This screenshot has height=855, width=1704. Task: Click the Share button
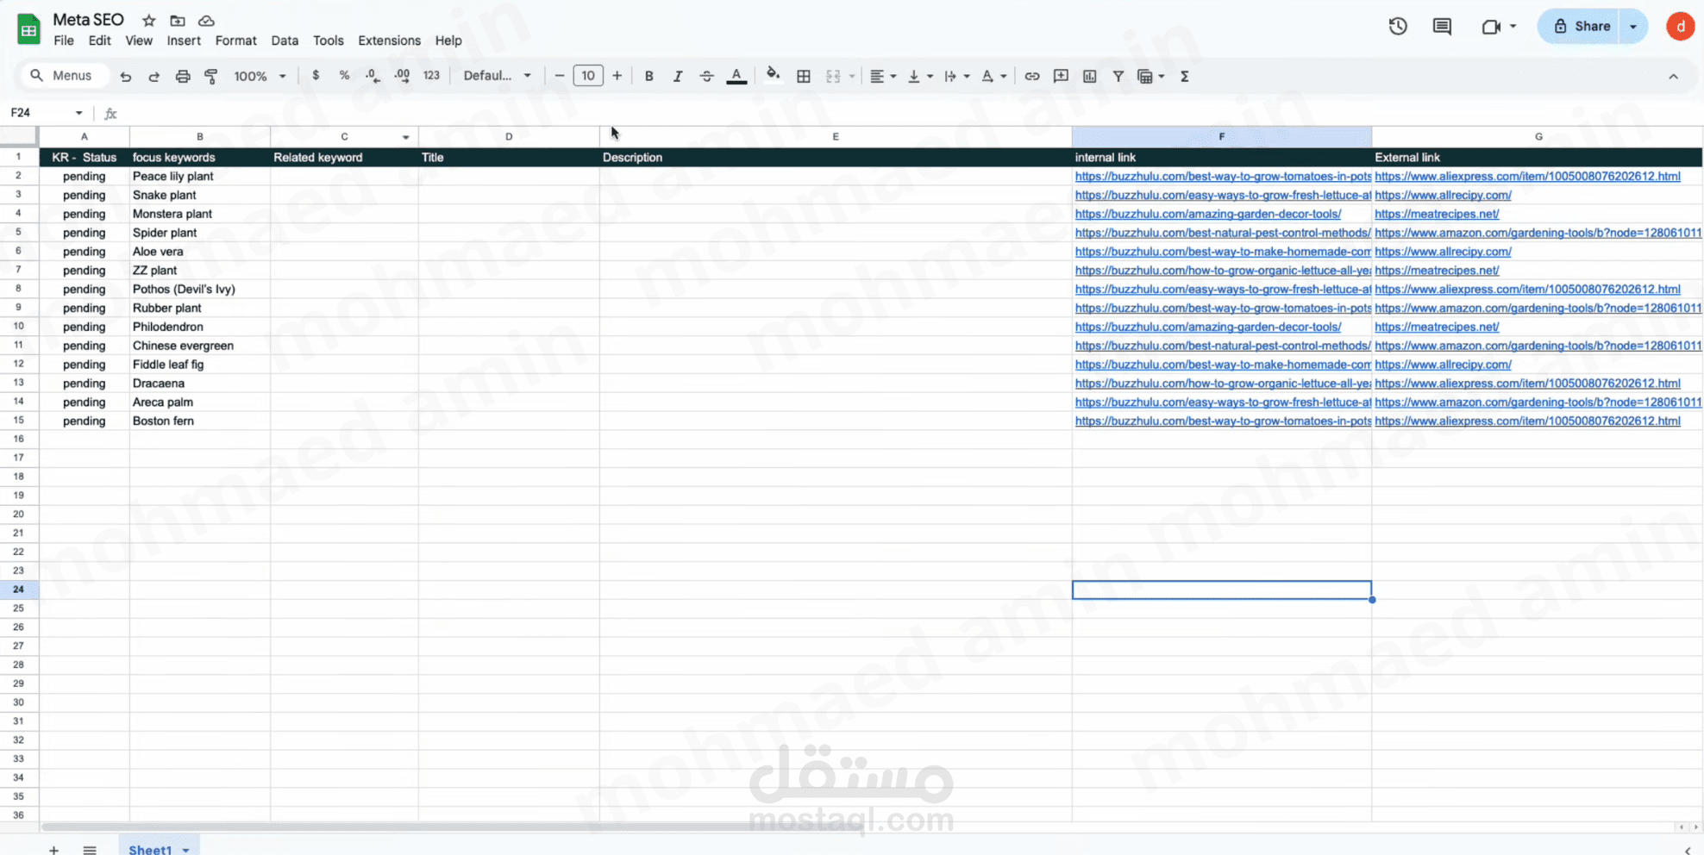[1580, 27]
